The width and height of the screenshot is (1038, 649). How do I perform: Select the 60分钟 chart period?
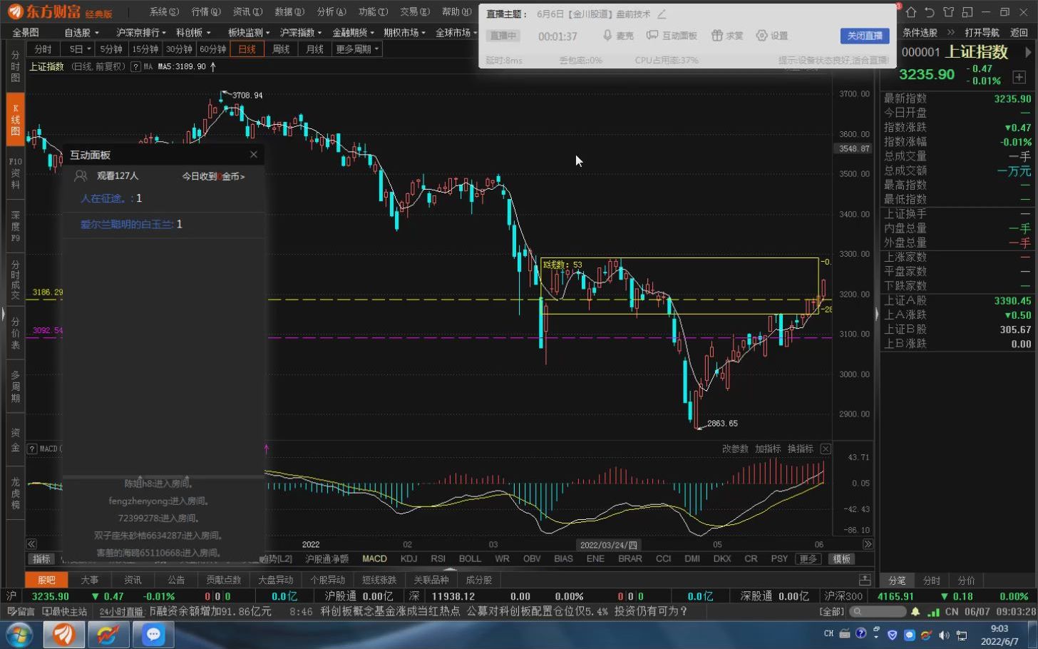point(212,49)
